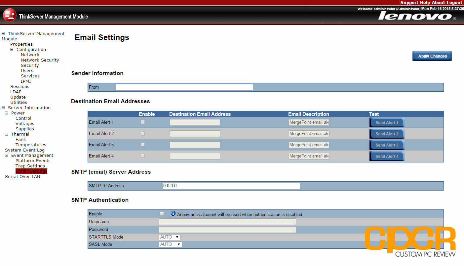The width and height of the screenshot is (464, 266).
Task: Collapse the Power tree node
Action: coord(7,113)
